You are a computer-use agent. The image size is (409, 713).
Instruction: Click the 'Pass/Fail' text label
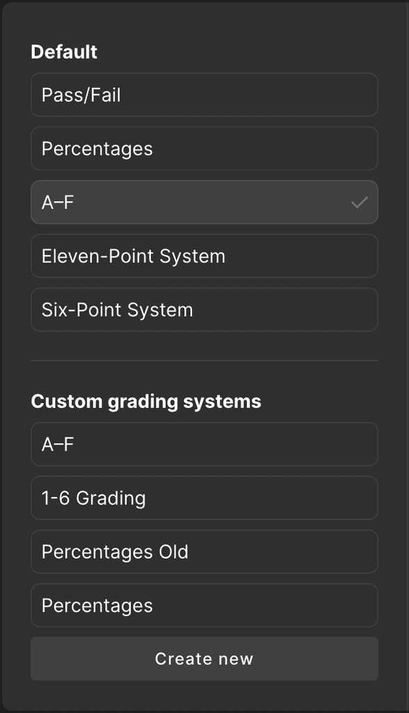tap(81, 95)
